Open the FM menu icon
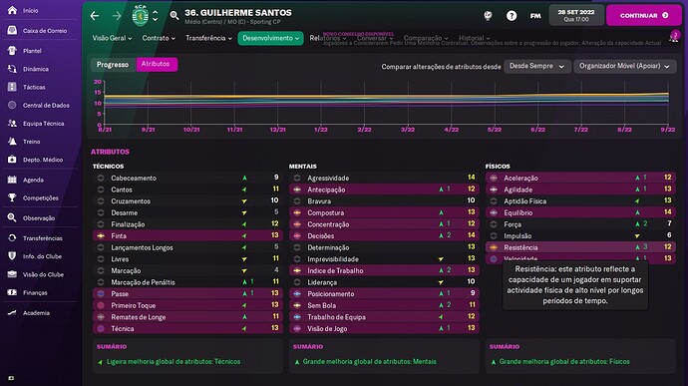The width and height of the screenshot is (688, 386). click(535, 16)
